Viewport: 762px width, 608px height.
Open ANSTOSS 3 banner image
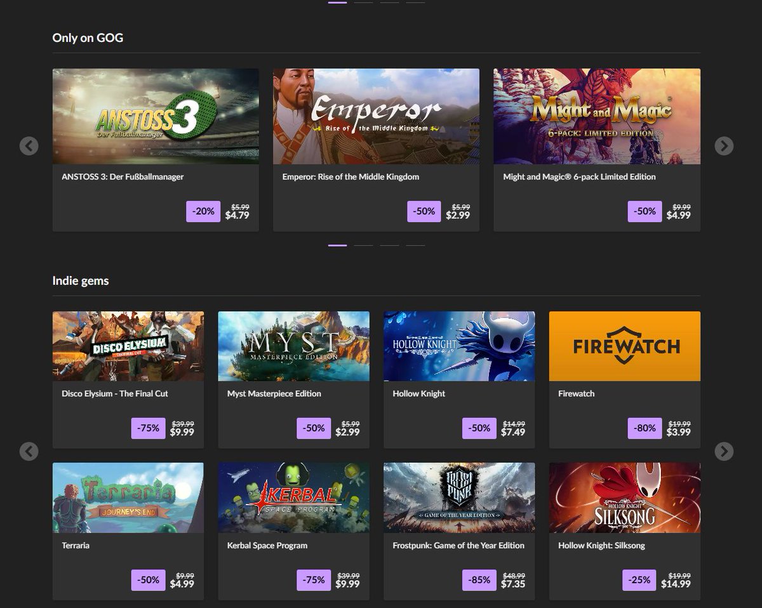(x=156, y=116)
